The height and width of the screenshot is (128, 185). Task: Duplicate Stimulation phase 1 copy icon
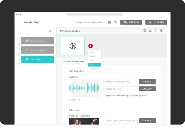coord(156,31)
